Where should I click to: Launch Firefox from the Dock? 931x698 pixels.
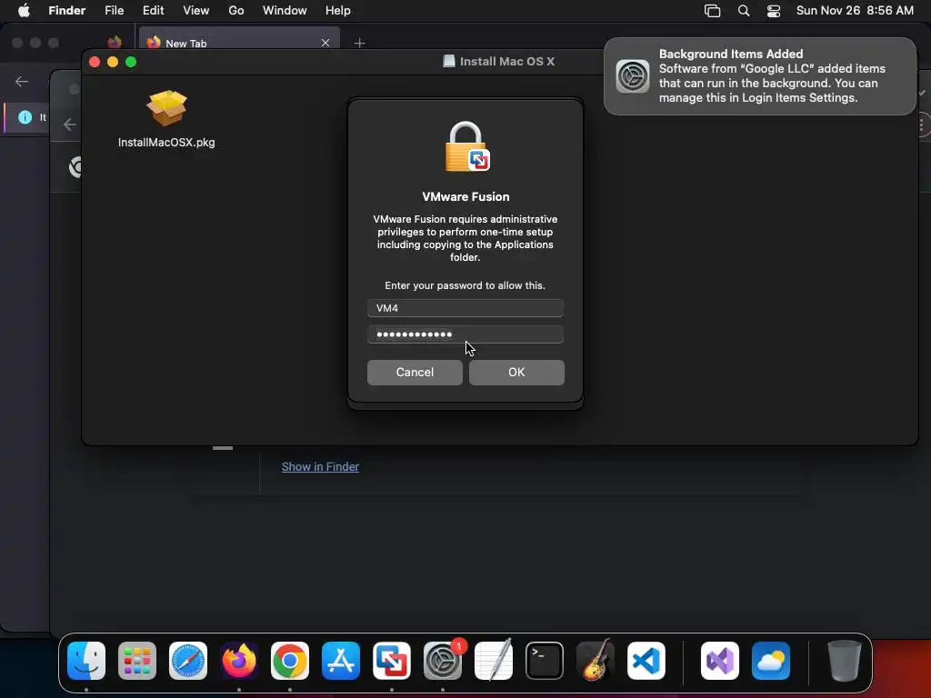tap(239, 660)
